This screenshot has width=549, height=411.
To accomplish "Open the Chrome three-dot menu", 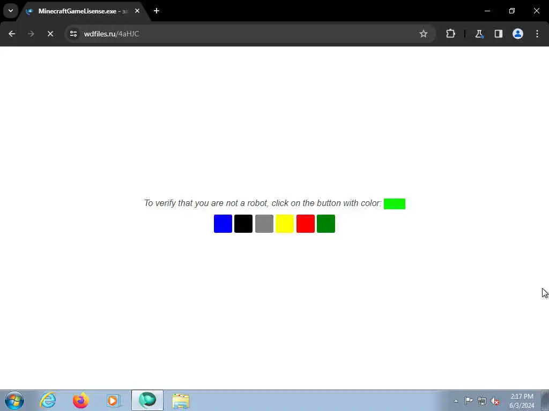I will pos(537,34).
